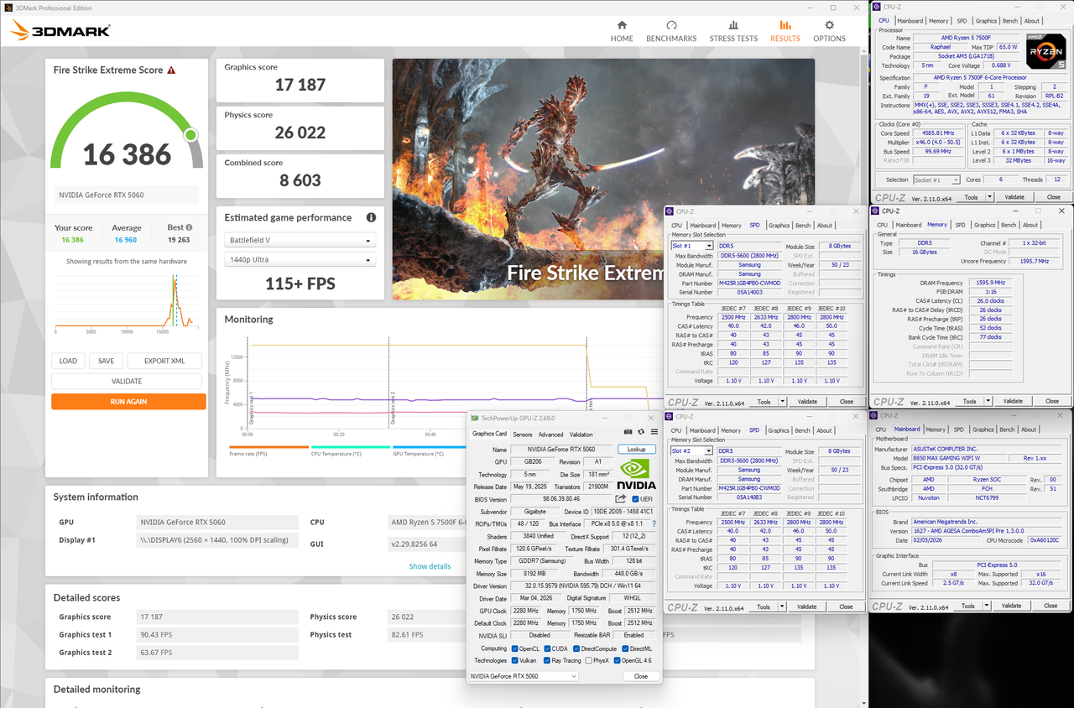1074x708 pixels.
Task: Take a GPU-Z screenshot with the camera icon
Action: click(628, 432)
